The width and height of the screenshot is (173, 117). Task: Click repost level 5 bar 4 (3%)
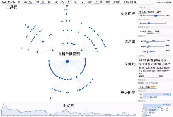pyautogui.click(x=144, y=115)
